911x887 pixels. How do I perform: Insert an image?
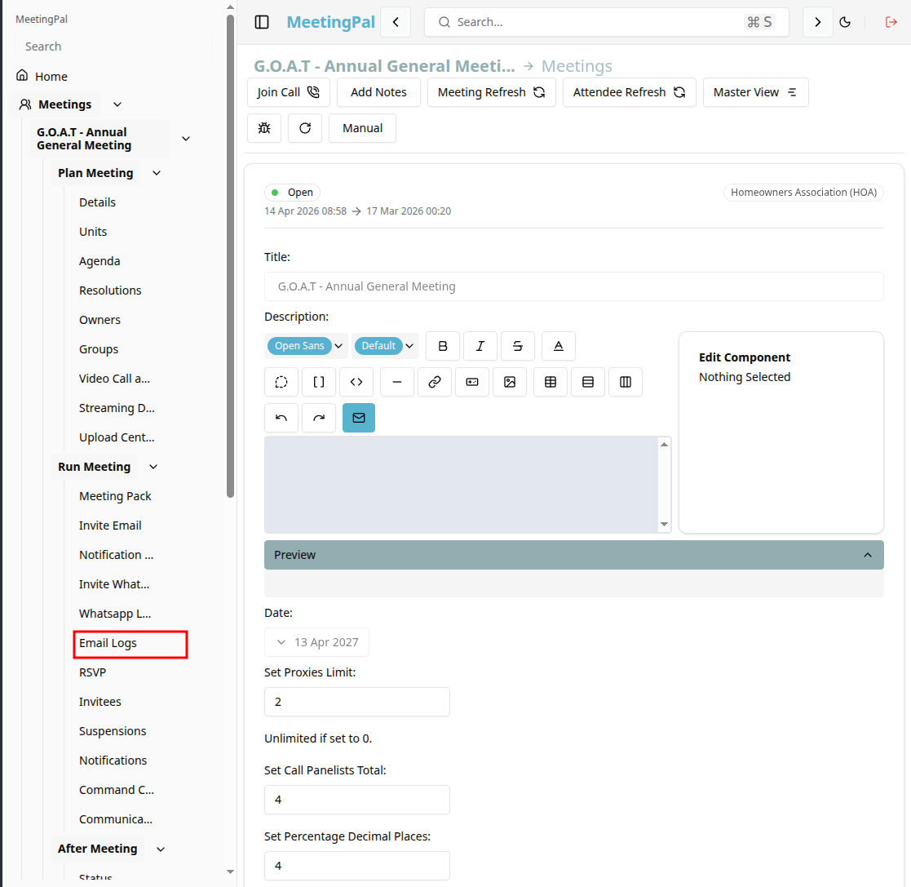point(510,382)
